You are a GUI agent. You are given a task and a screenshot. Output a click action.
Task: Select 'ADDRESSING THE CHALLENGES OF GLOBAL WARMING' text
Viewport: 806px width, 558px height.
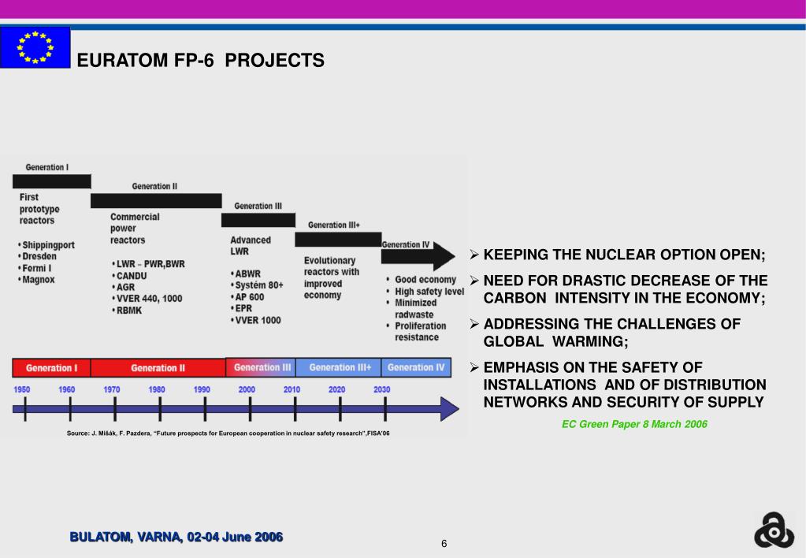pos(611,333)
